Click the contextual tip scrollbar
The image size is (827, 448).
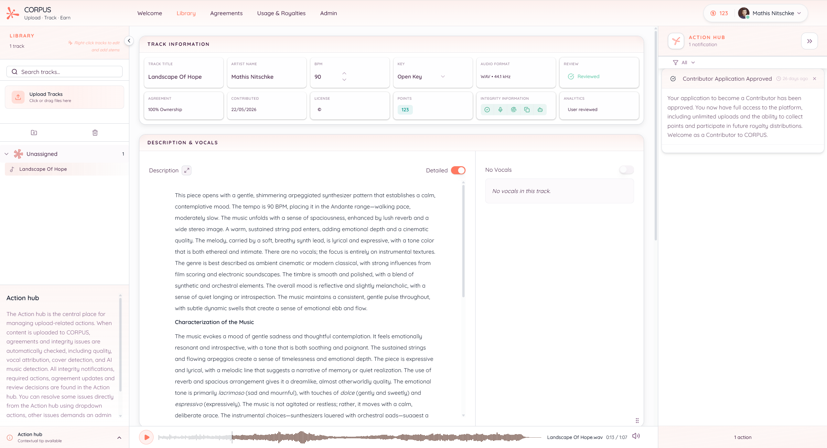[x=120, y=344]
